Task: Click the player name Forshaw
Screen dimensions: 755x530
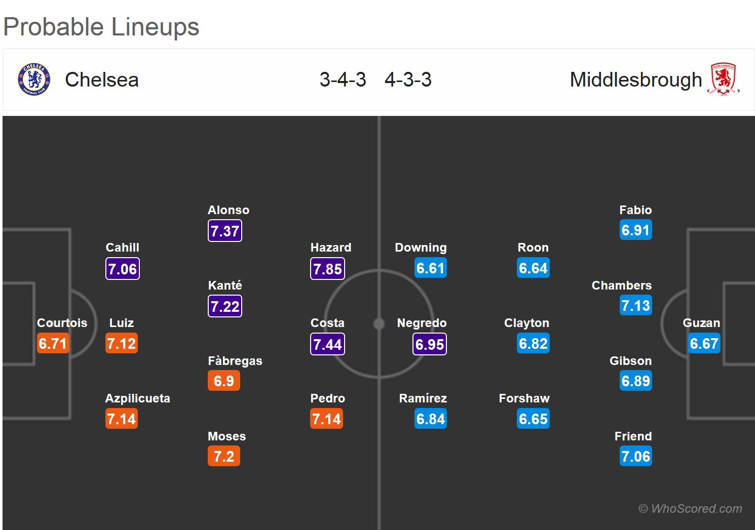Action: tap(524, 398)
